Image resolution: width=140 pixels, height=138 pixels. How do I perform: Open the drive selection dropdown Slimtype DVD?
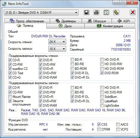(41, 12)
